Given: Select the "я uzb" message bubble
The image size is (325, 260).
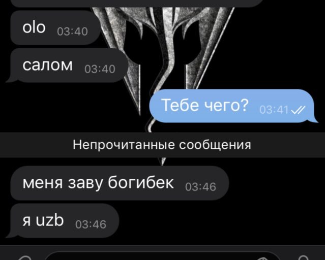Looking at the screenshot, I should coord(63,220).
